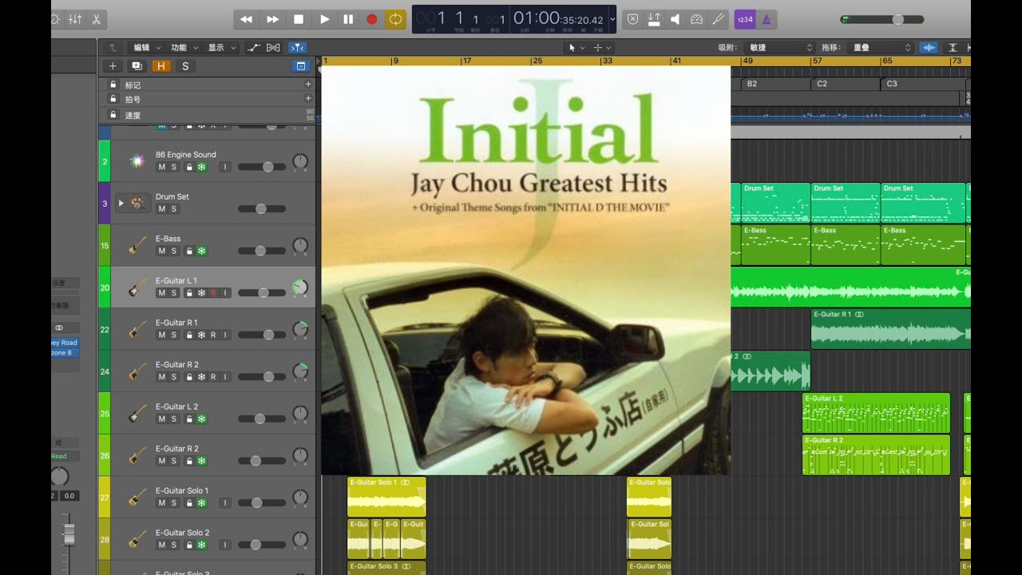Toggle the orange H hide tracks button
The image size is (1022, 575).
161,66
